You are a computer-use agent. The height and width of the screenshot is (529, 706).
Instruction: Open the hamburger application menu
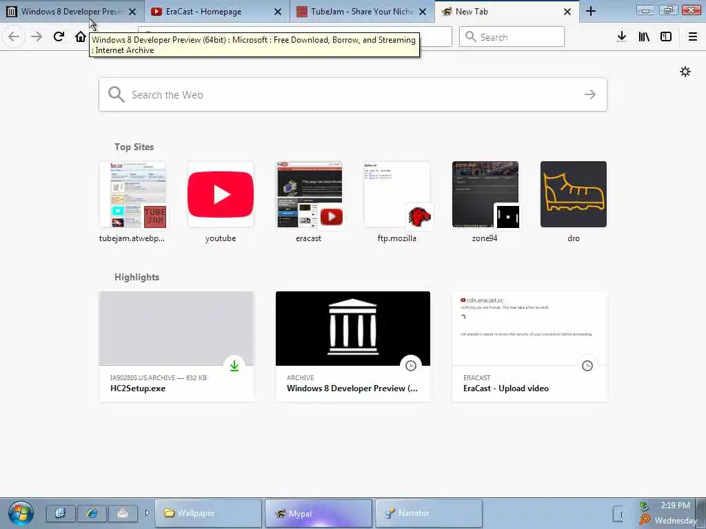click(x=693, y=37)
